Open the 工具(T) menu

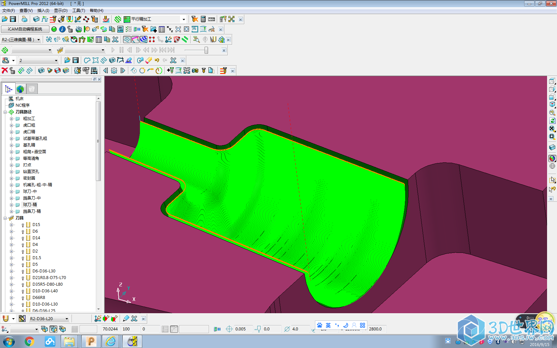pos(79,11)
